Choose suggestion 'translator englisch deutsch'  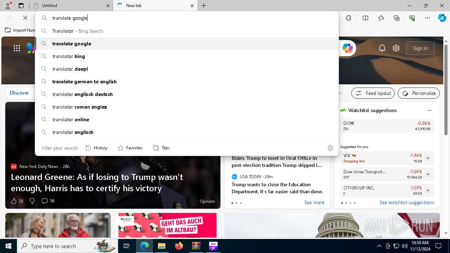(x=187, y=94)
